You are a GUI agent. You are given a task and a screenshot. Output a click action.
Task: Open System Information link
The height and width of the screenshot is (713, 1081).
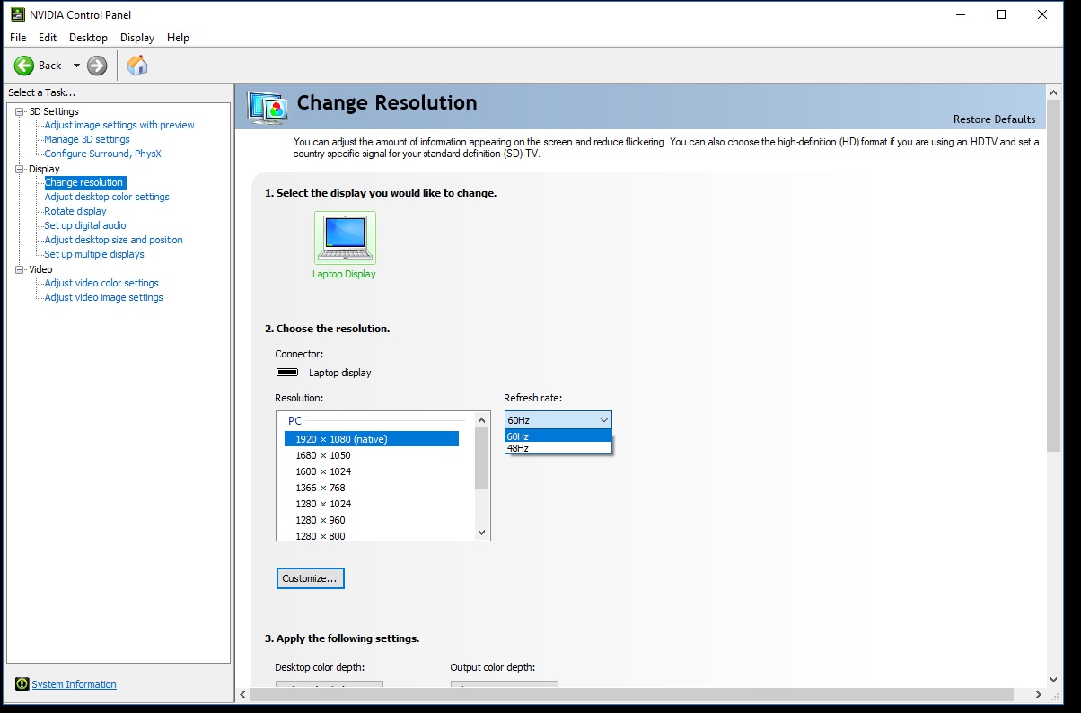click(74, 684)
